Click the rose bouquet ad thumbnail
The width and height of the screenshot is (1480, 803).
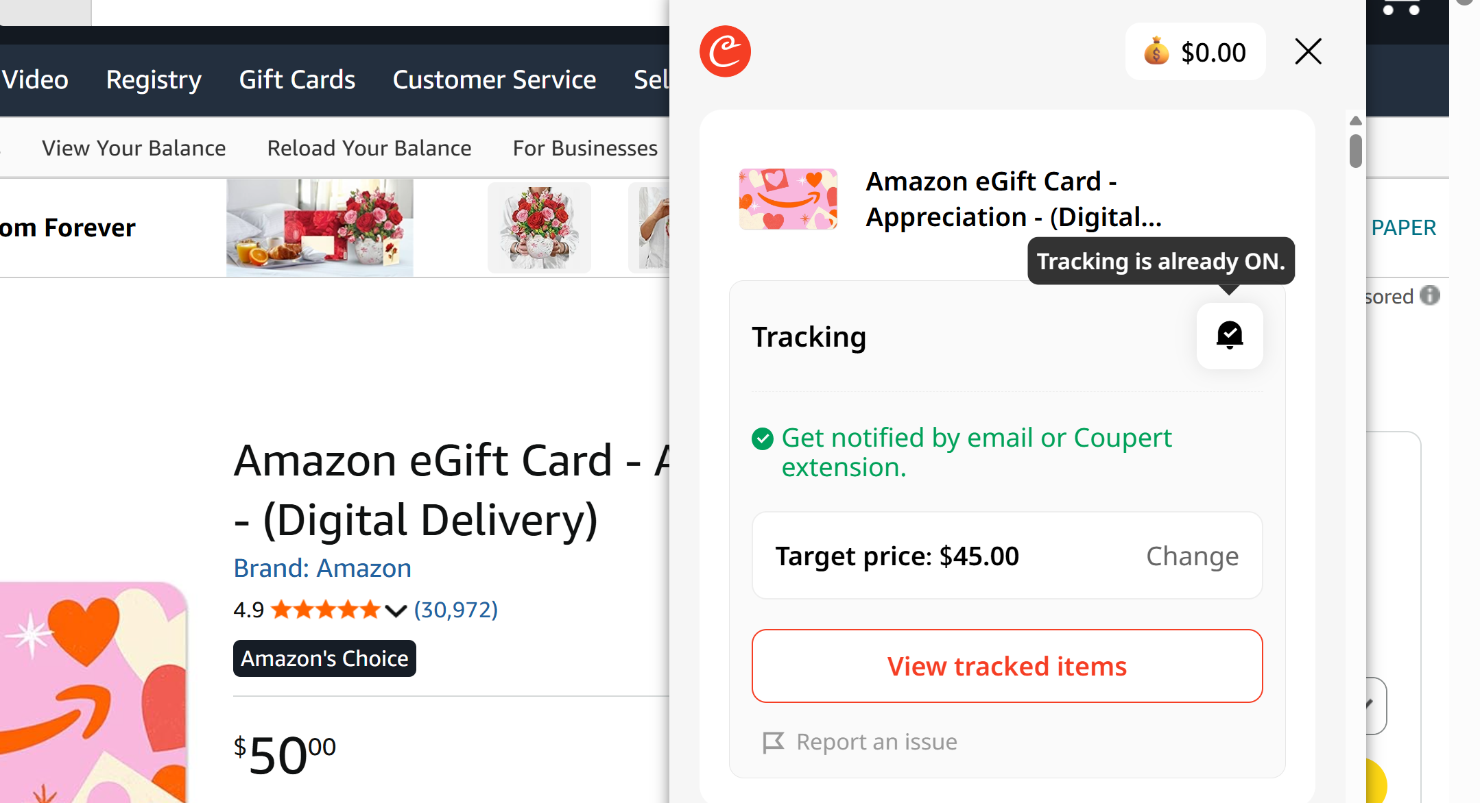point(539,228)
